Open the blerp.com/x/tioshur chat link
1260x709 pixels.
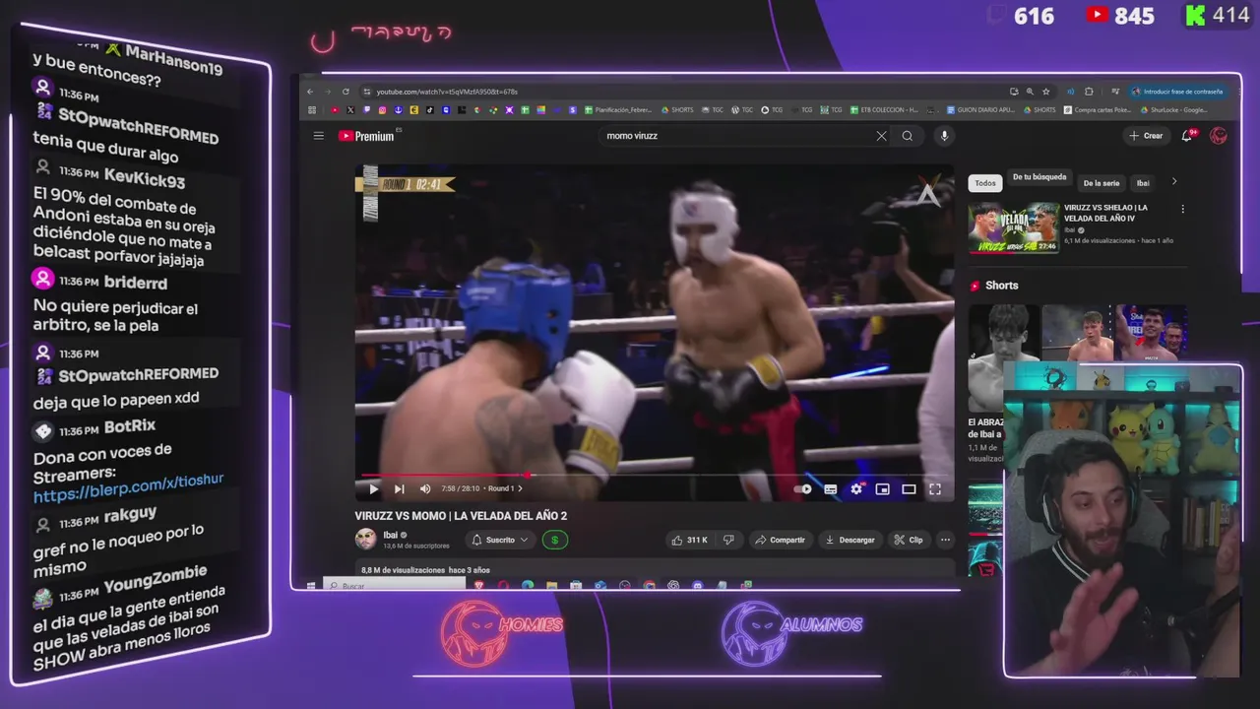tap(128, 487)
